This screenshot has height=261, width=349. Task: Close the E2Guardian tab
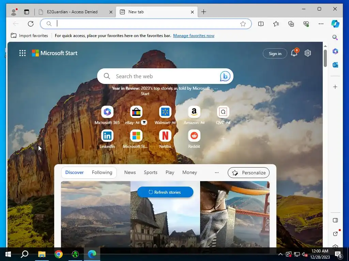click(x=111, y=12)
